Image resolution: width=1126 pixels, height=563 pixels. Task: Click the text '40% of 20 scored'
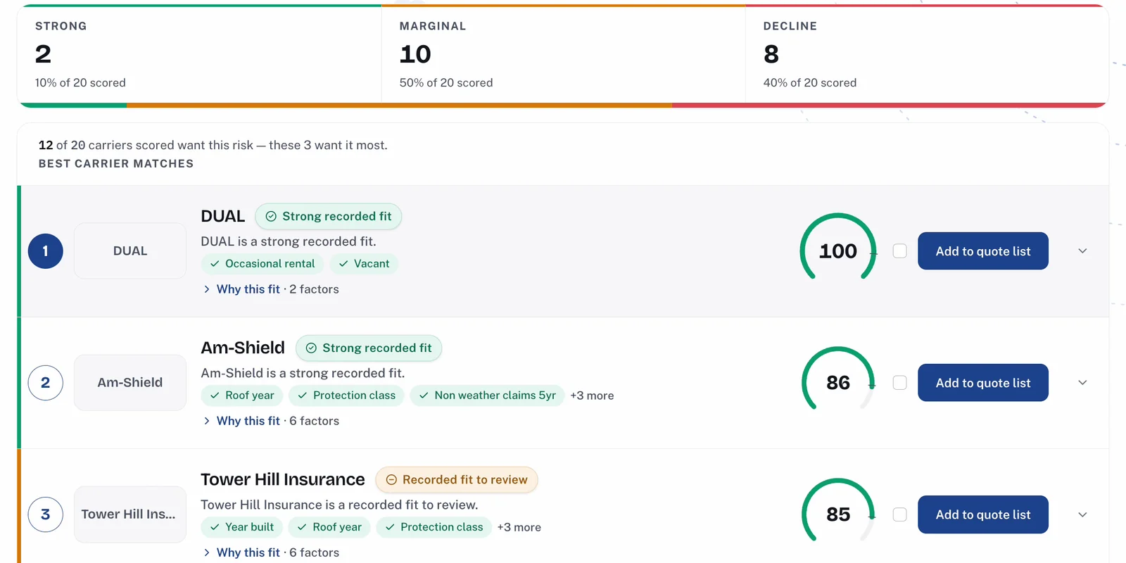(810, 82)
